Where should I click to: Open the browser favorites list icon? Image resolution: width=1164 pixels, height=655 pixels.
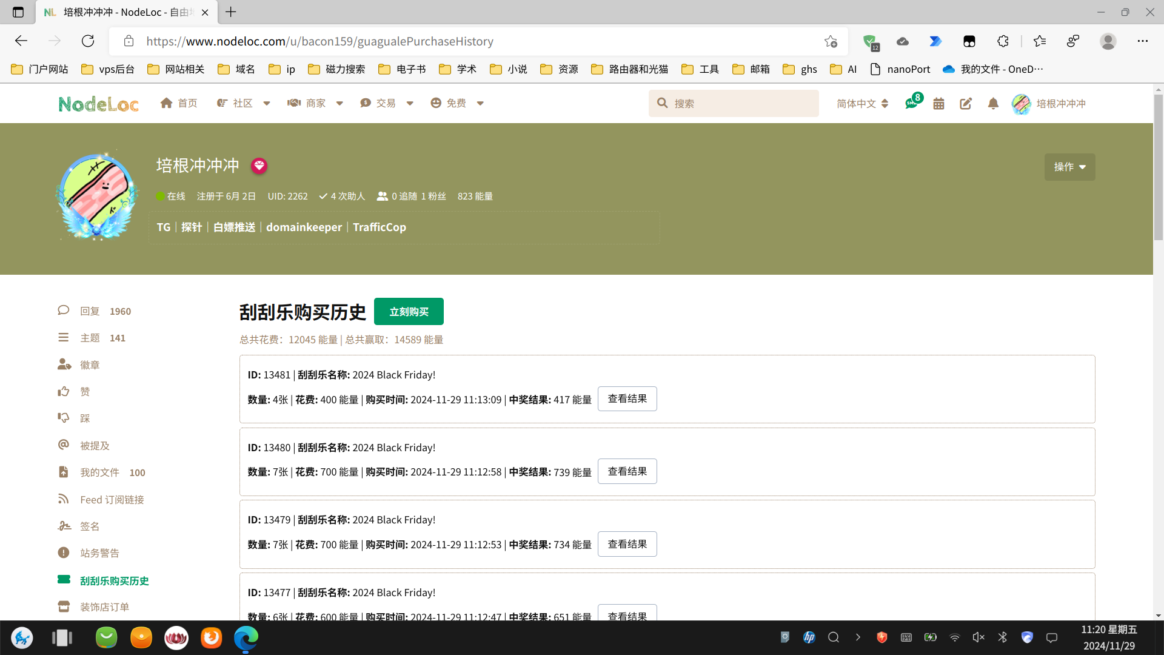[x=1040, y=41]
